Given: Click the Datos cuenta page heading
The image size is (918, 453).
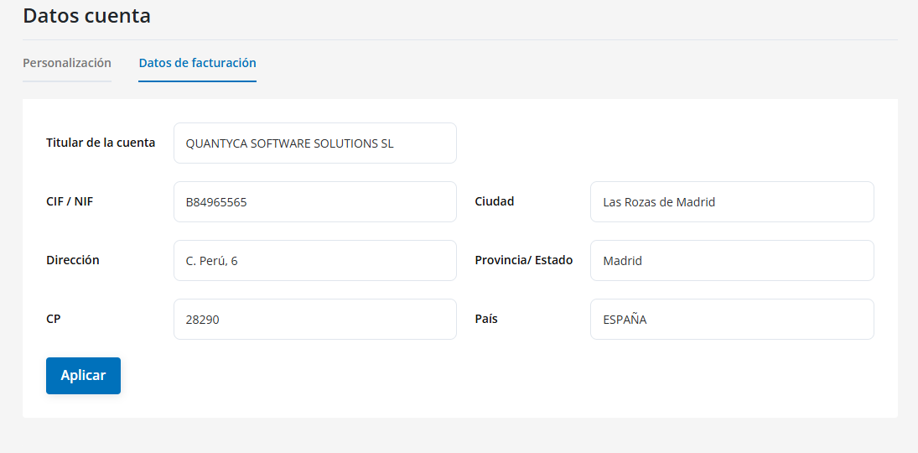Looking at the screenshot, I should (x=86, y=16).
